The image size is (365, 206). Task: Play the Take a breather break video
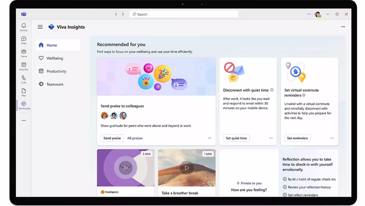tap(187, 168)
